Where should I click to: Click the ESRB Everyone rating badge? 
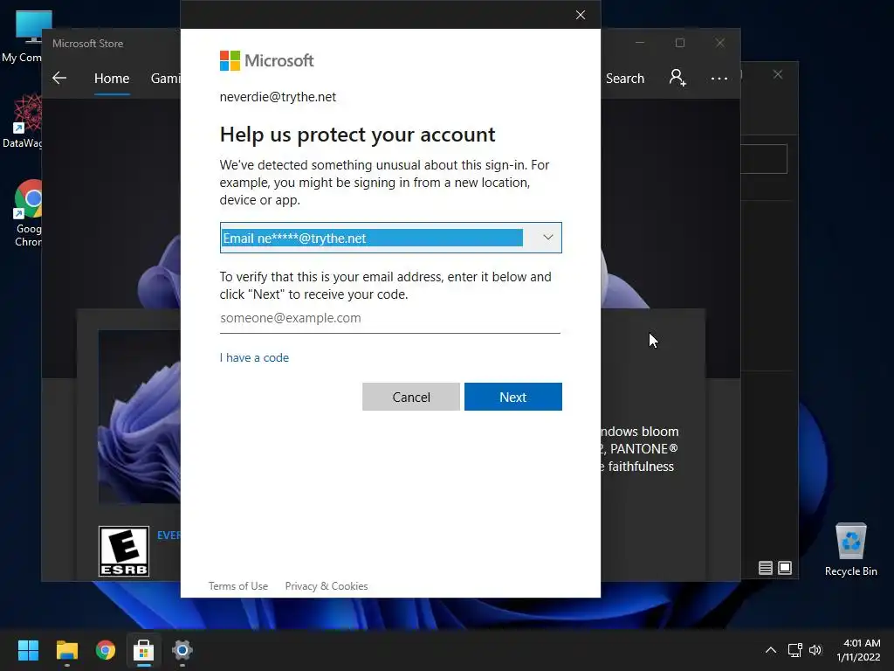124,551
